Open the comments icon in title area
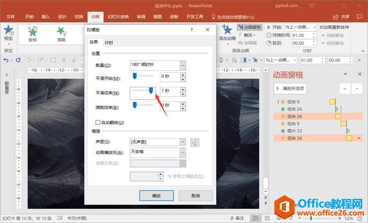Image resolution: width=368 pixels, height=223 pixels. coord(359,17)
